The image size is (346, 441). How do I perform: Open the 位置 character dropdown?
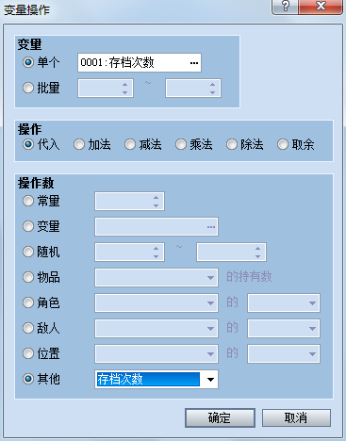coord(157,354)
